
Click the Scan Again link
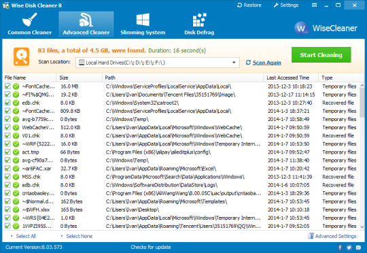click(x=267, y=63)
